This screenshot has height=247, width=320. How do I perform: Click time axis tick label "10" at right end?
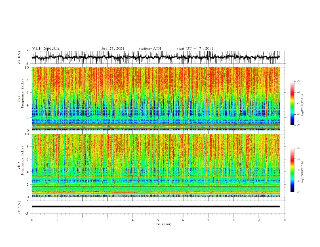point(284,220)
